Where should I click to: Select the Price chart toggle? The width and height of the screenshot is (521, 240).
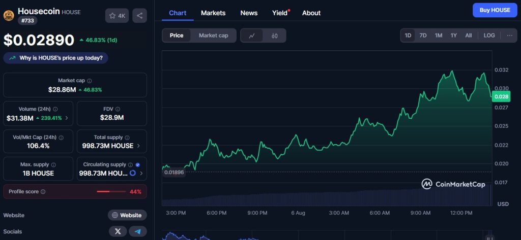[177, 36]
